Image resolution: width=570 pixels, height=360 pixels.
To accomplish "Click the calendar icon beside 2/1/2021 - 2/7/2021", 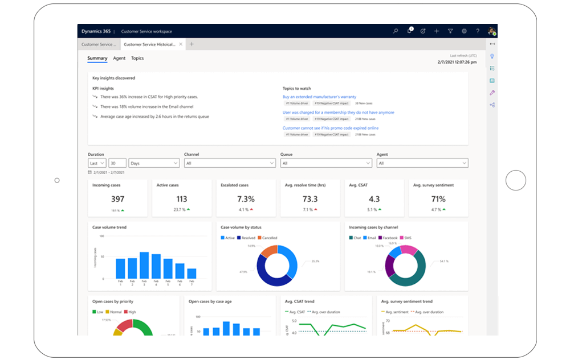I will tap(90, 172).
